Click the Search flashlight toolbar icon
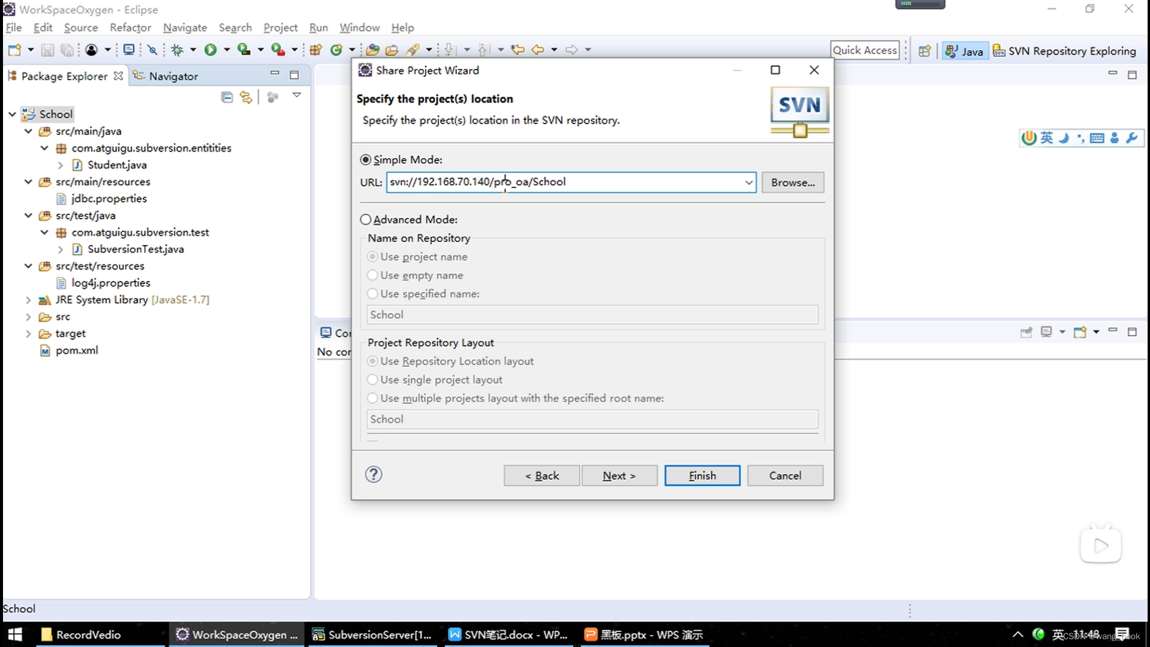This screenshot has width=1150, height=647. pos(413,50)
